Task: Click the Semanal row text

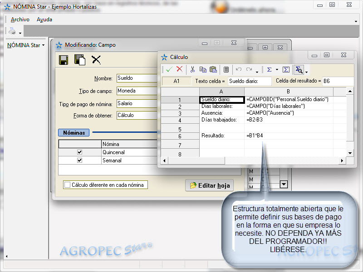Action: click(x=112, y=160)
